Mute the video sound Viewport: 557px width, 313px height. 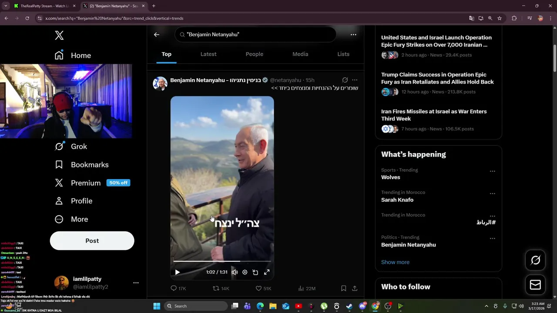[x=235, y=272]
